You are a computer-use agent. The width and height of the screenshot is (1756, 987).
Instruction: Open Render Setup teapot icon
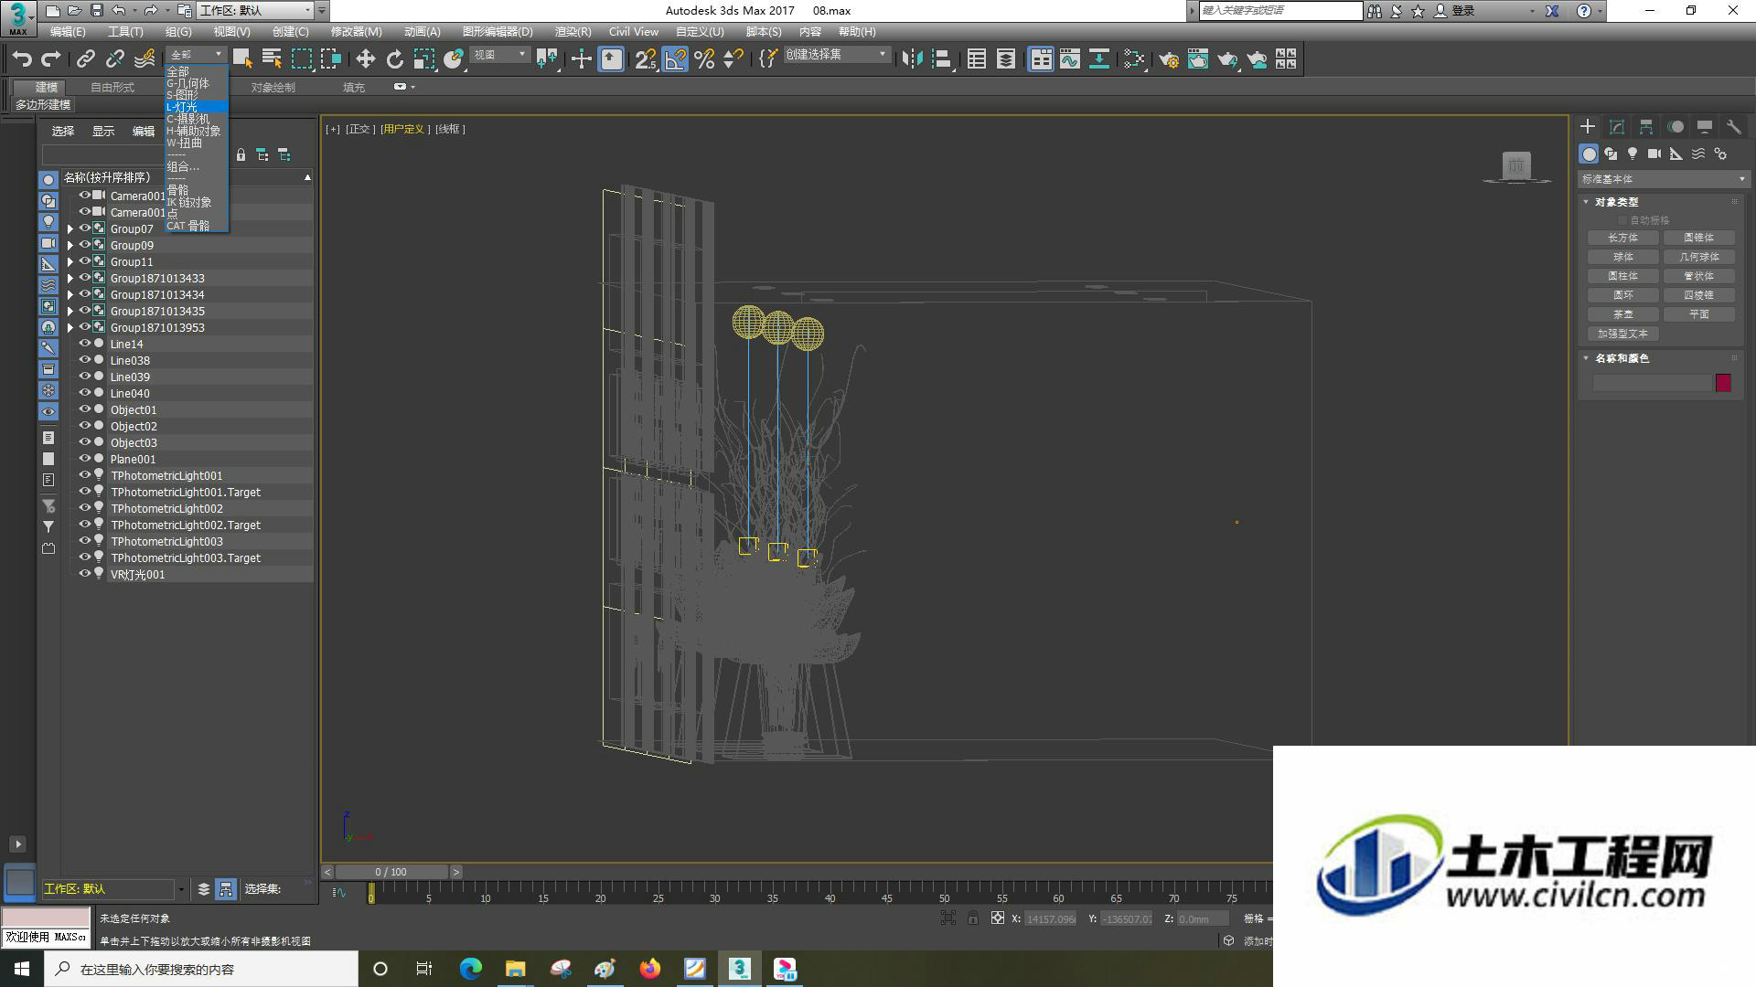click(1168, 59)
